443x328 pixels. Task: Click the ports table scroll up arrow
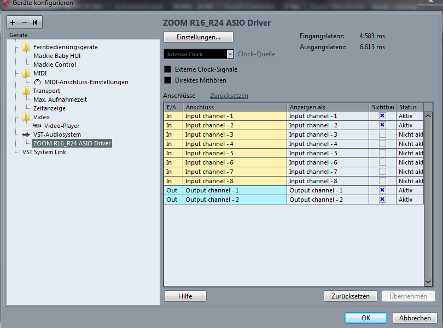(428, 116)
